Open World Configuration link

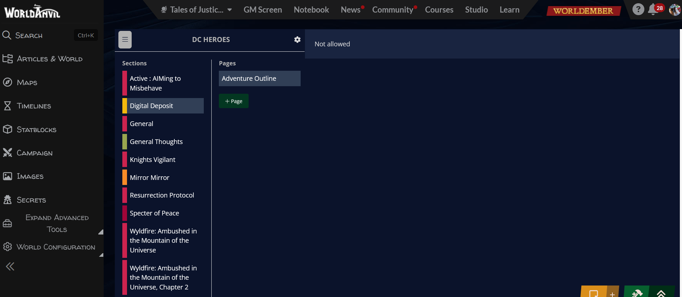56,247
